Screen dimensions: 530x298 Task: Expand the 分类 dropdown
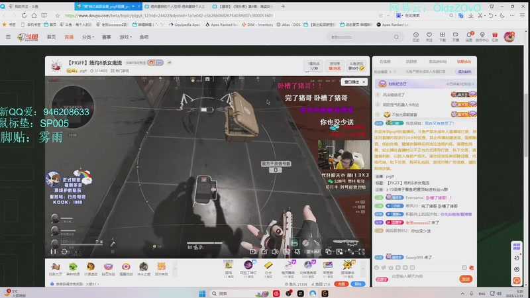pyautogui.click(x=88, y=37)
